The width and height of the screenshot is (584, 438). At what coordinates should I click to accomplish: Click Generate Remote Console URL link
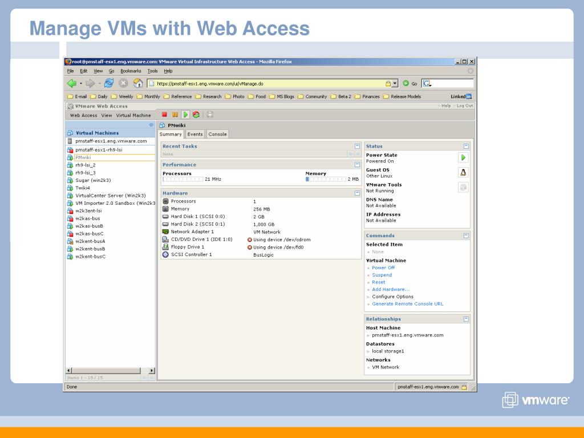pyautogui.click(x=407, y=304)
